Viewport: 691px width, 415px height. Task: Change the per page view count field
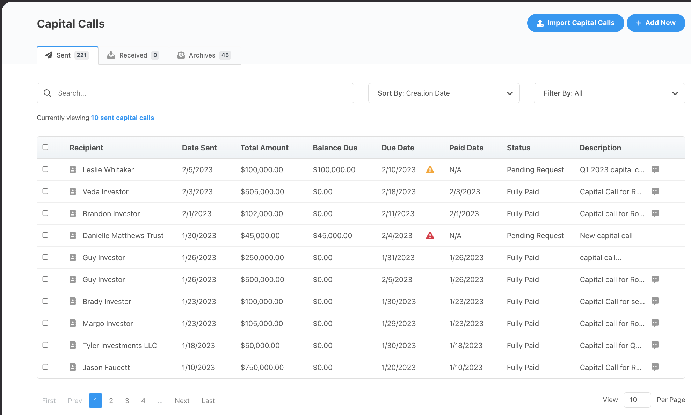pyautogui.click(x=637, y=400)
